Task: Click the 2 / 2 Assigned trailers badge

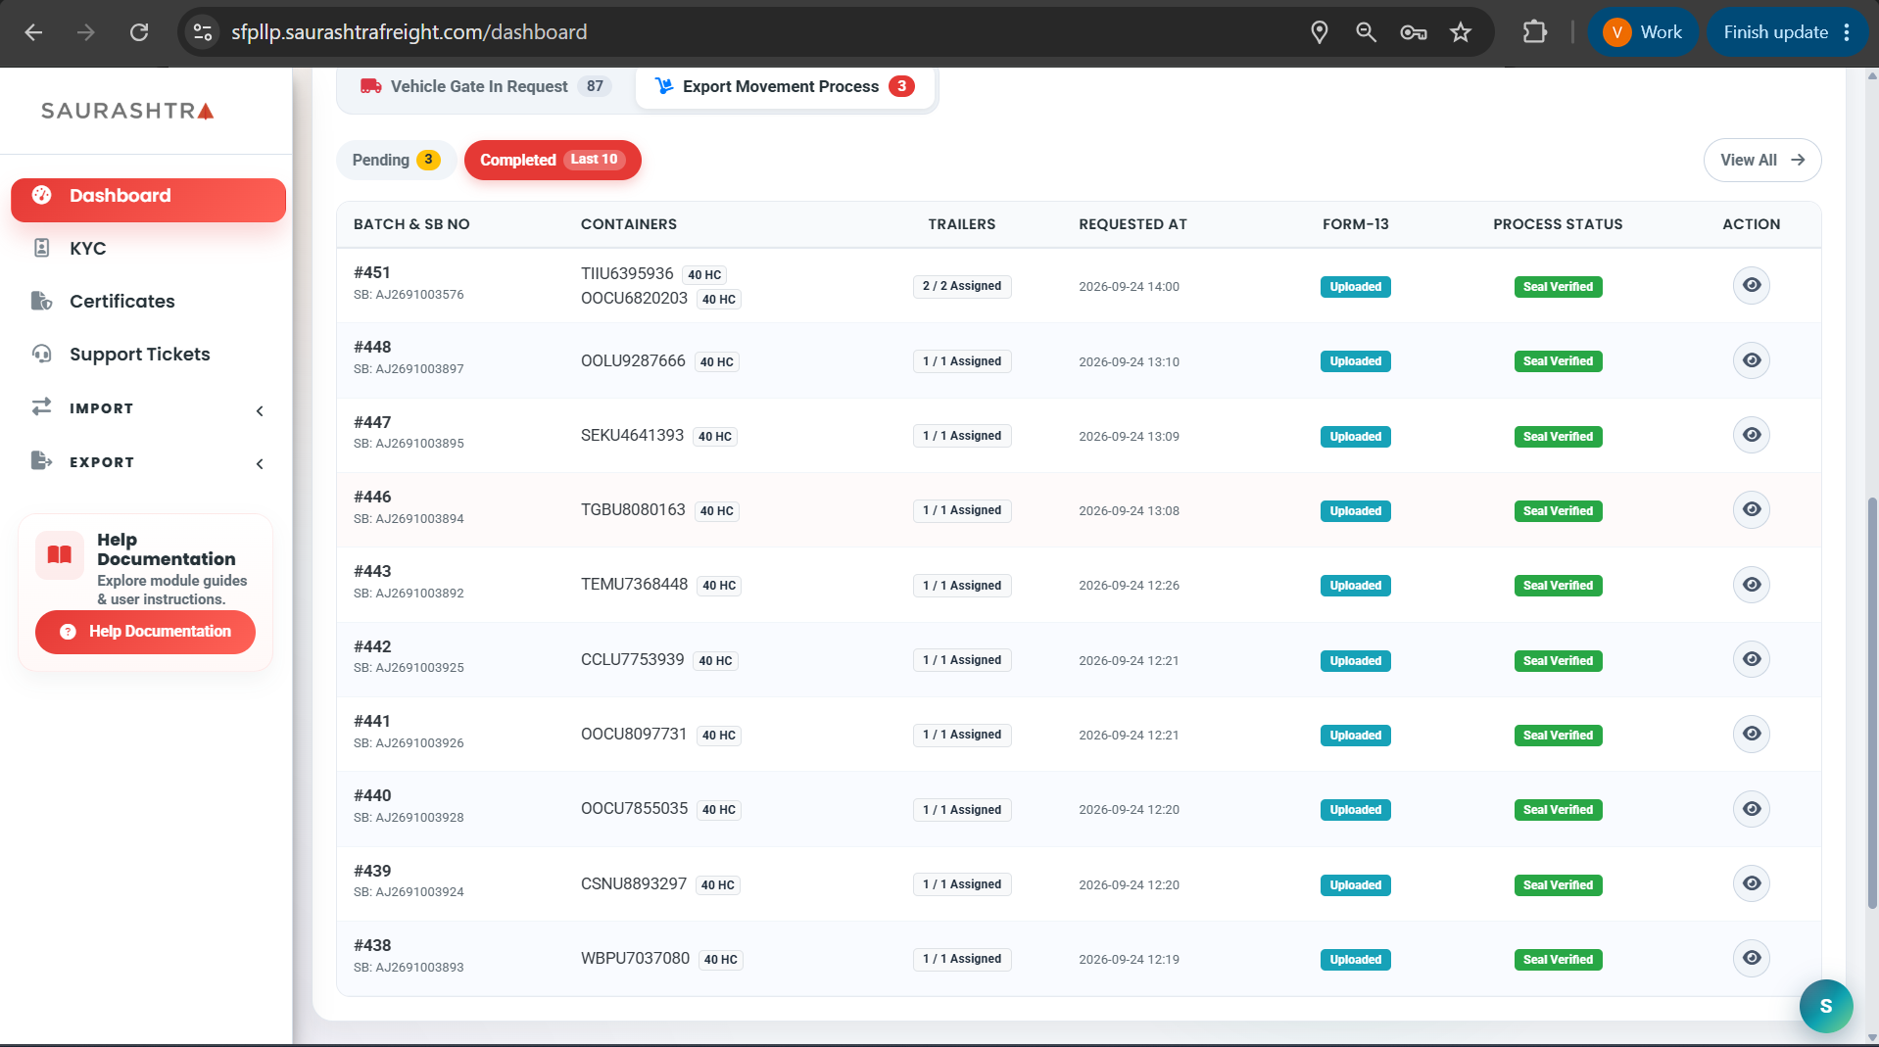Action: [x=962, y=286]
